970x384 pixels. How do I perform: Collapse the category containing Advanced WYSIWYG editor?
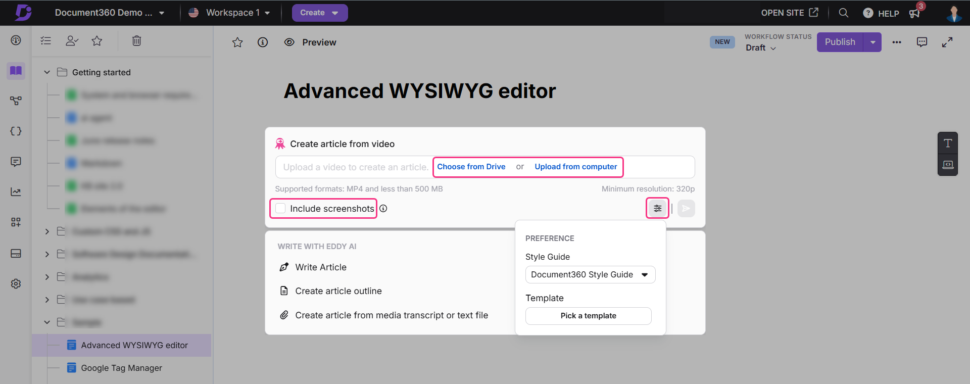[x=47, y=322]
